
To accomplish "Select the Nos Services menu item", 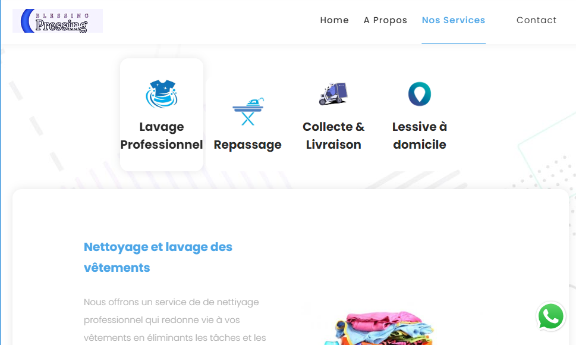I will pos(454,20).
